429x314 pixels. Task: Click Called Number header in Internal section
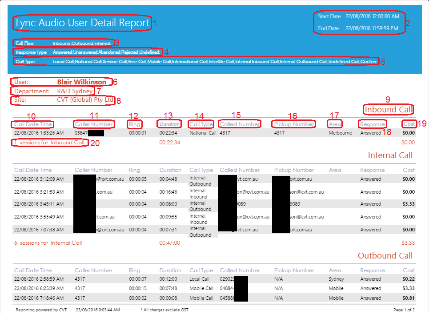point(240,170)
